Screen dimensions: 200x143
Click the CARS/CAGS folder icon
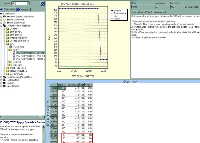pos(7,74)
